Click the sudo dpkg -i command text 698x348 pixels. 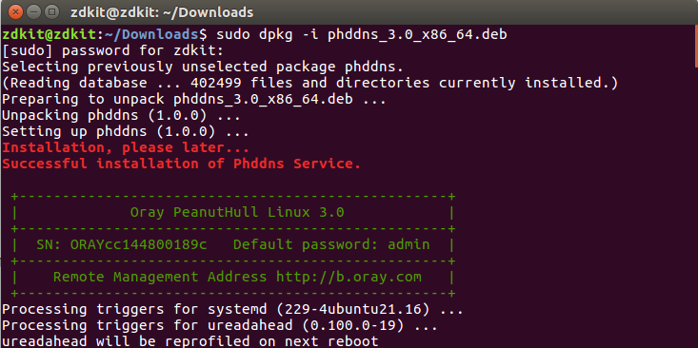point(267,34)
